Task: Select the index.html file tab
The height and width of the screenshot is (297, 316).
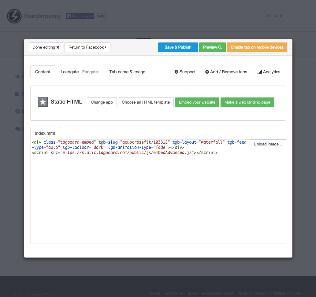Action: [45, 133]
